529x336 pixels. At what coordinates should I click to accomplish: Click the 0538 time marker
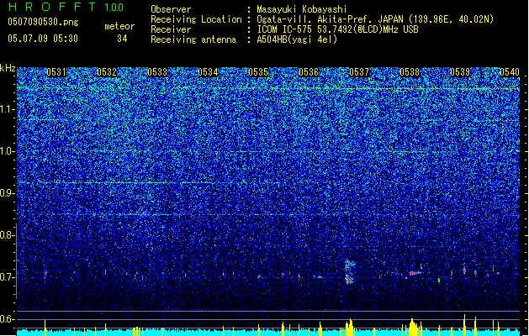[410, 72]
